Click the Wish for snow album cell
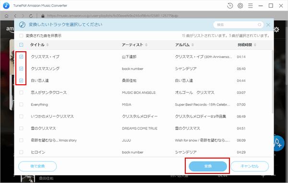 click(203, 140)
